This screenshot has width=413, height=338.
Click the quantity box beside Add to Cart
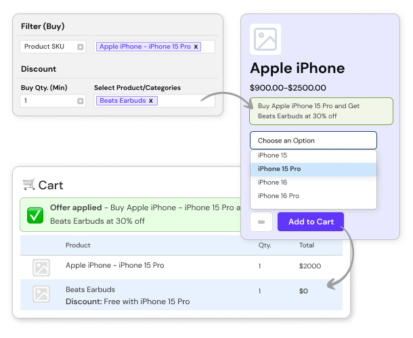[262, 222]
